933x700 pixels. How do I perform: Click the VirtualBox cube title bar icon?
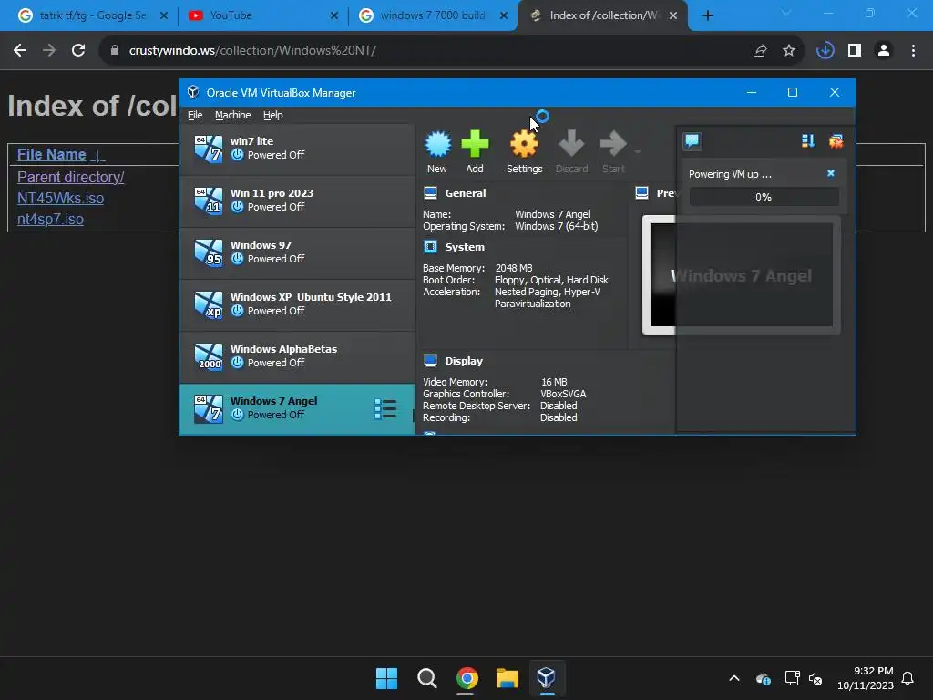tap(193, 92)
